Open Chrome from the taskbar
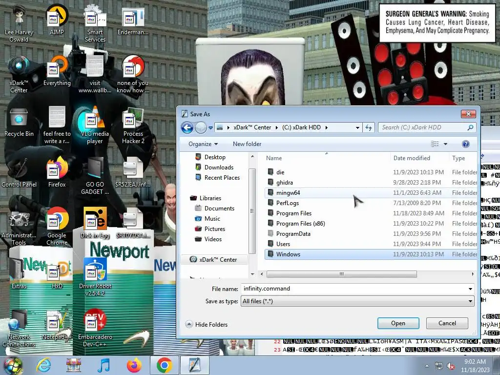 click(x=164, y=365)
